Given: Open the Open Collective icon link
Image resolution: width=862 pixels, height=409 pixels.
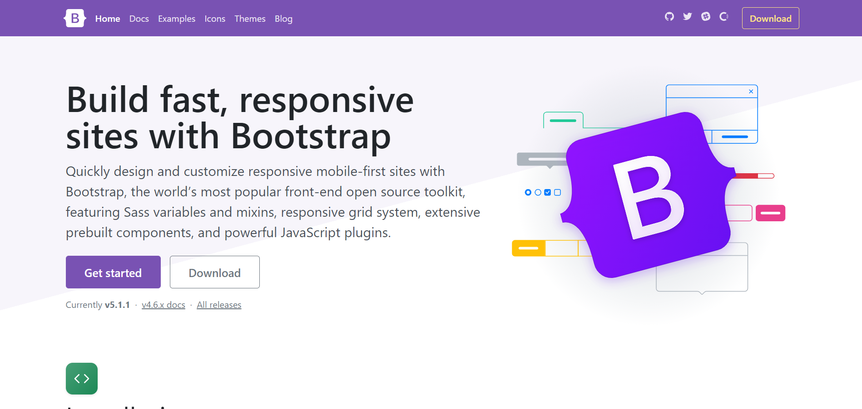Looking at the screenshot, I should click(x=724, y=16).
